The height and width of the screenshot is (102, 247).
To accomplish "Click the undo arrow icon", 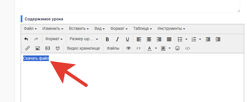I will pyautogui.click(x=26, y=39).
